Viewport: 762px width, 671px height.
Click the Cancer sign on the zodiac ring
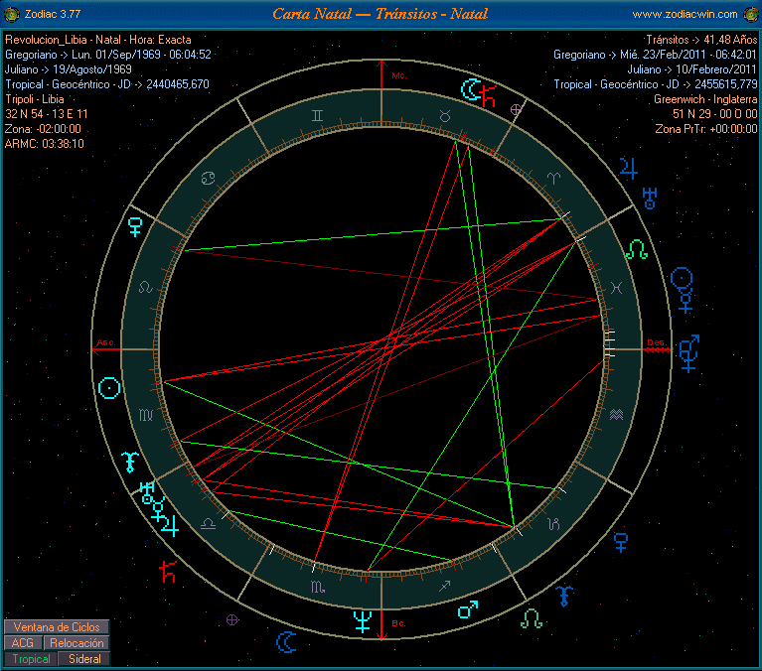coord(208,179)
